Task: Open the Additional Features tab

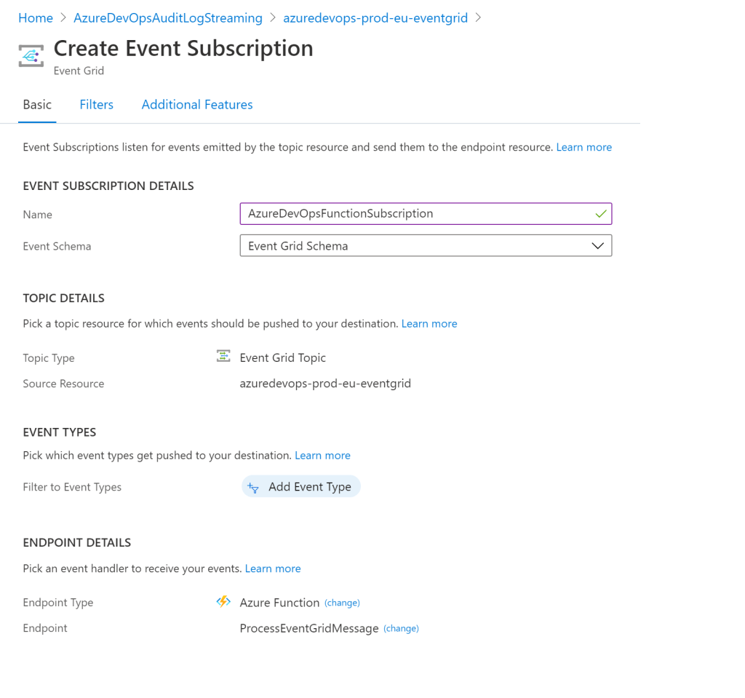Action: (197, 105)
